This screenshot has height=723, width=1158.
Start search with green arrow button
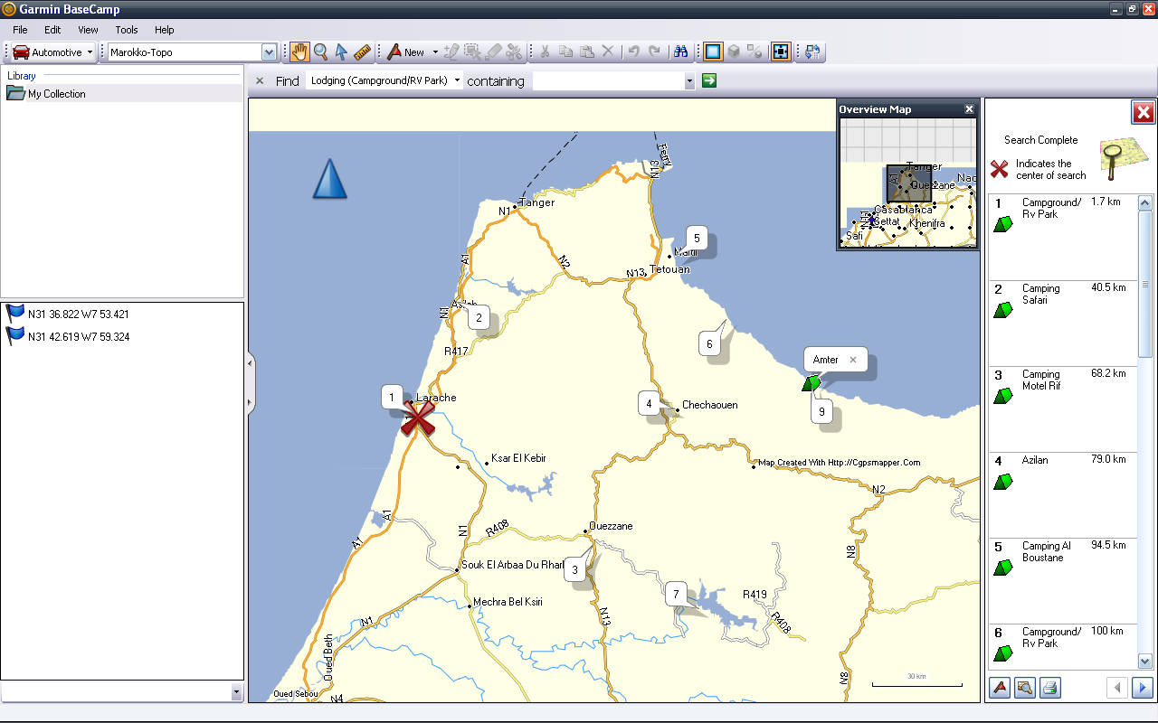pos(709,80)
